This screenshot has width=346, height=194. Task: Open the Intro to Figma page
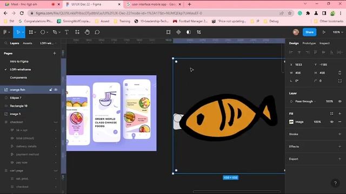[x=19, y=61]
